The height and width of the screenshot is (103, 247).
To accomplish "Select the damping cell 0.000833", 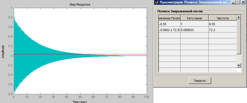I will [194, 30].
